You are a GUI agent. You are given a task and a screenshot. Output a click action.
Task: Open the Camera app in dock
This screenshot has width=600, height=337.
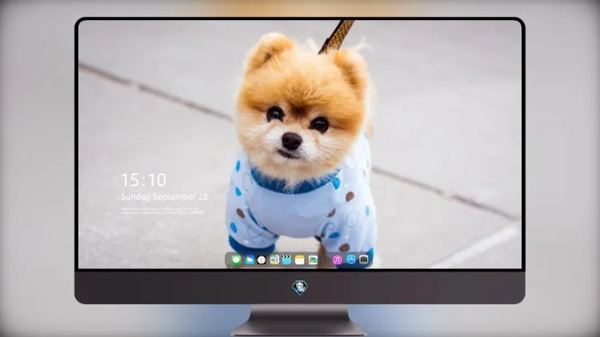[363, 260]
